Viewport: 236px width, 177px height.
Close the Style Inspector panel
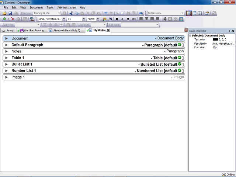coord(233,31)
